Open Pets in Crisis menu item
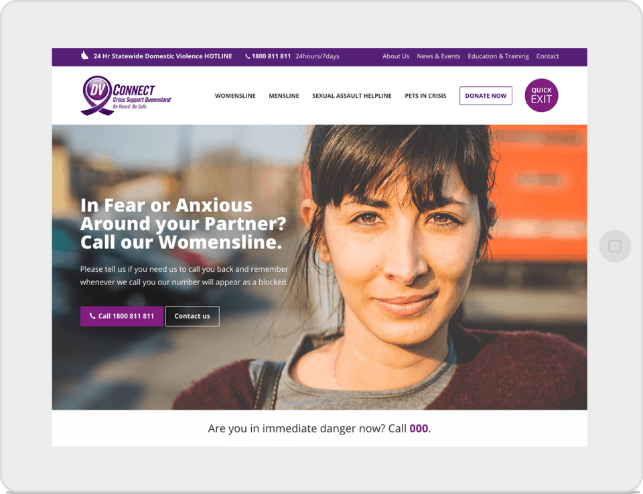 (x=425, y=96)
